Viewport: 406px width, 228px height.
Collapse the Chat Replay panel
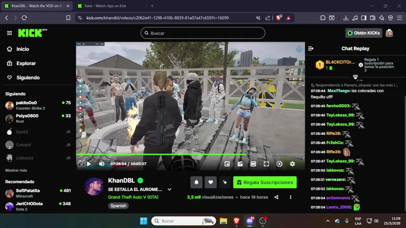pos(311,48)
